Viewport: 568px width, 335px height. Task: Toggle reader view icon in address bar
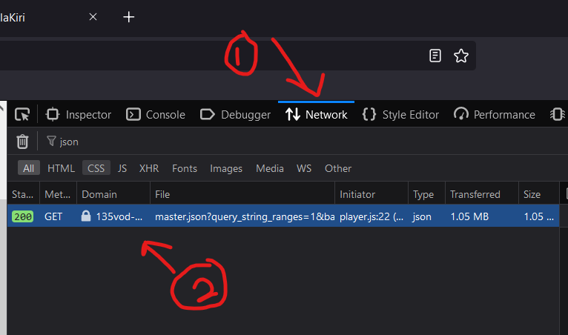coord(435,56)
